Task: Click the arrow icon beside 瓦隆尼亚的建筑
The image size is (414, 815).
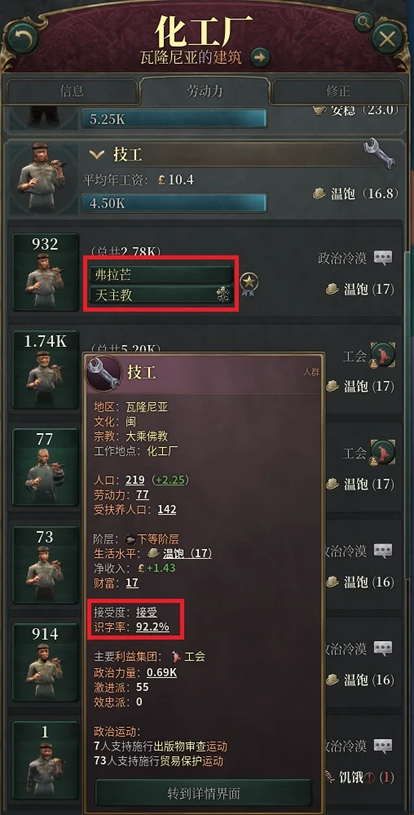Action: click(x=260, y=57)
